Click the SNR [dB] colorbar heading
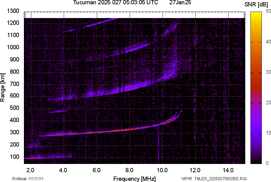 [257, 4]
